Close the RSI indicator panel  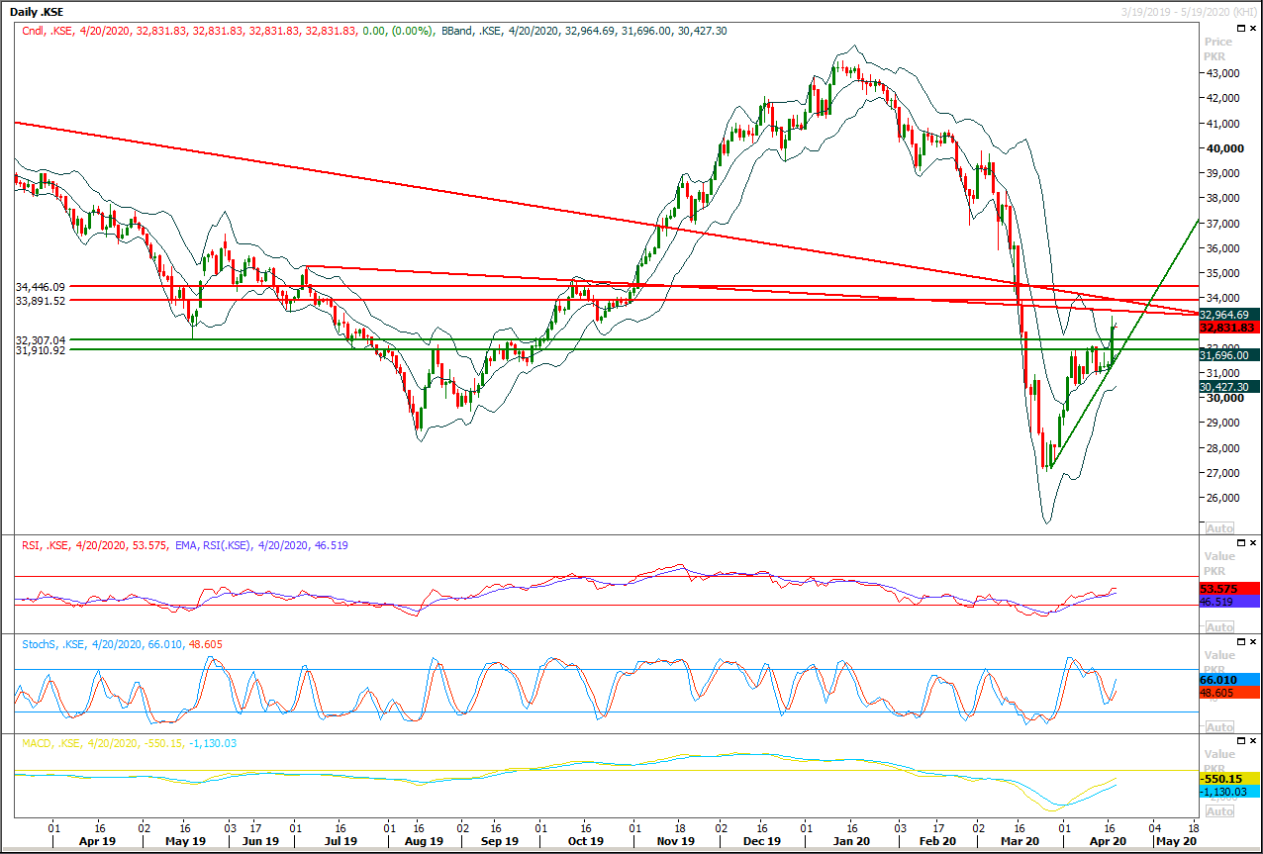1255,544
